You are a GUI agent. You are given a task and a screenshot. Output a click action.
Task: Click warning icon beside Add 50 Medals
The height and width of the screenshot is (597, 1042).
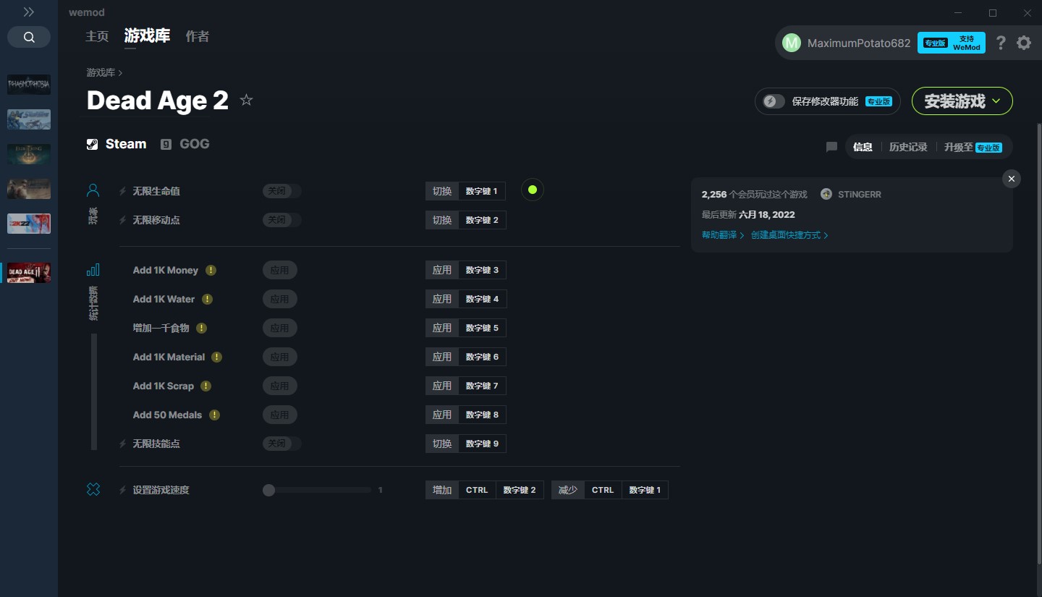coord(214,415)
